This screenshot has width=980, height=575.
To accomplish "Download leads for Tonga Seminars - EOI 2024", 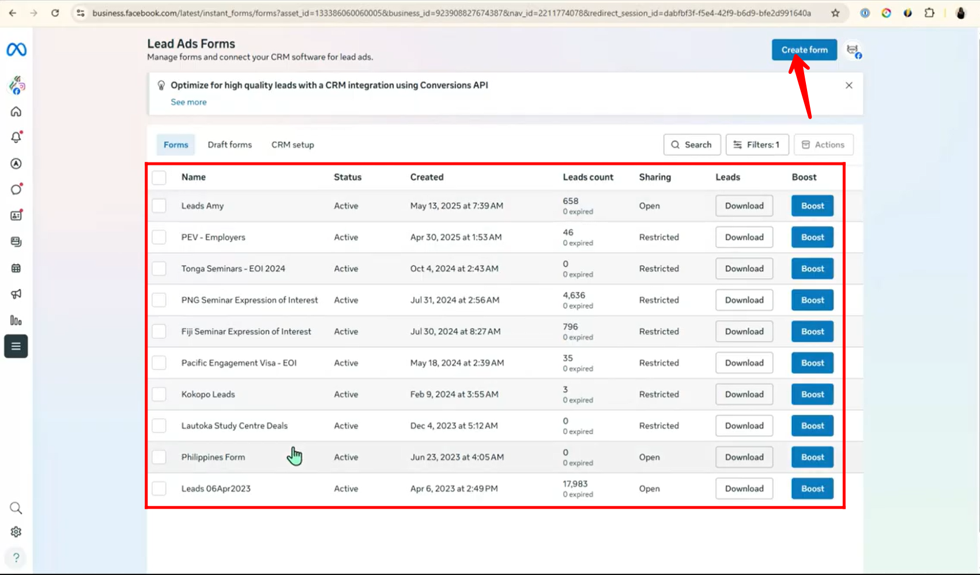I will [x=744, y=268].
